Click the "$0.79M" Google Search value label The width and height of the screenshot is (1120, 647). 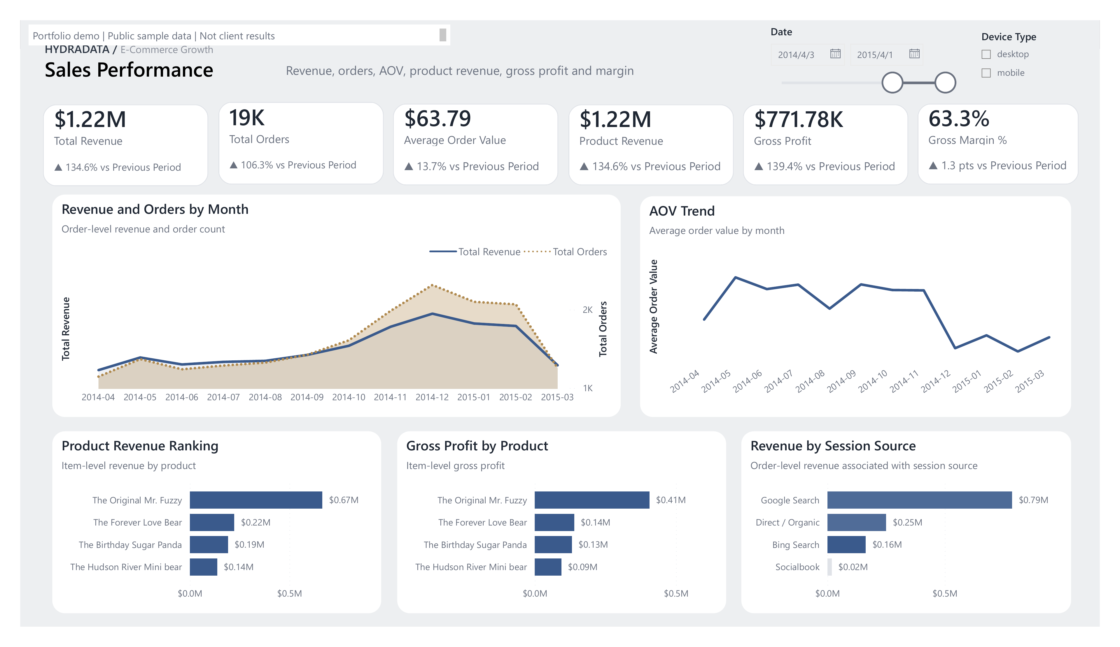pos(1033,500)
